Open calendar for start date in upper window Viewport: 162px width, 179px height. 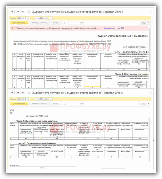[29, 18]
